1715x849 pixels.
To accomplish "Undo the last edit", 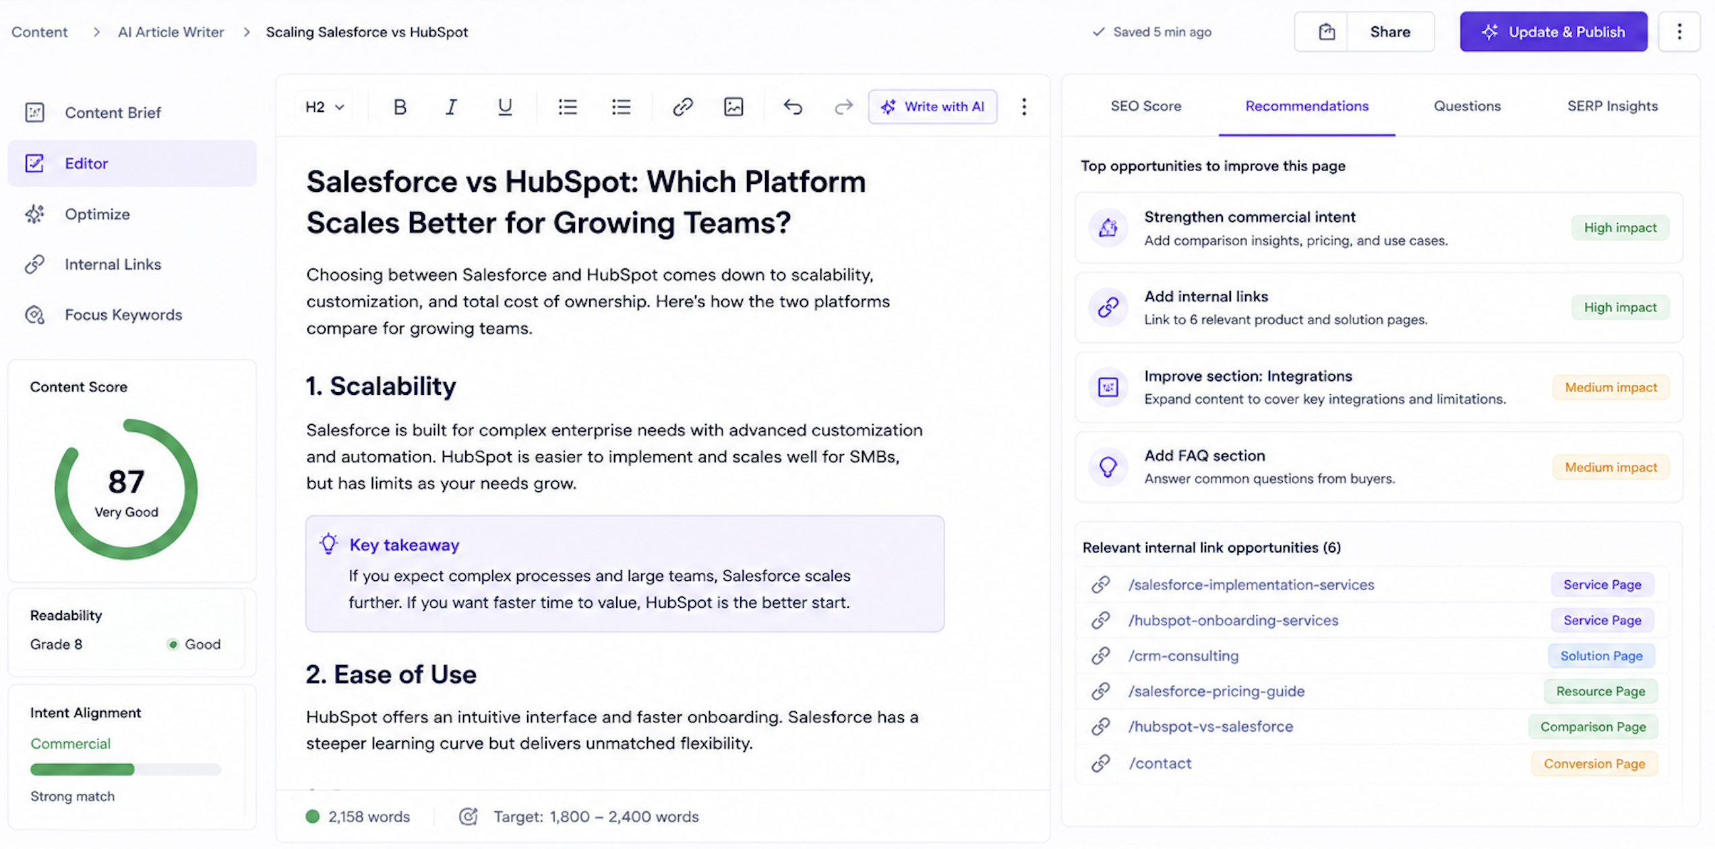I will tap(793, 106).
